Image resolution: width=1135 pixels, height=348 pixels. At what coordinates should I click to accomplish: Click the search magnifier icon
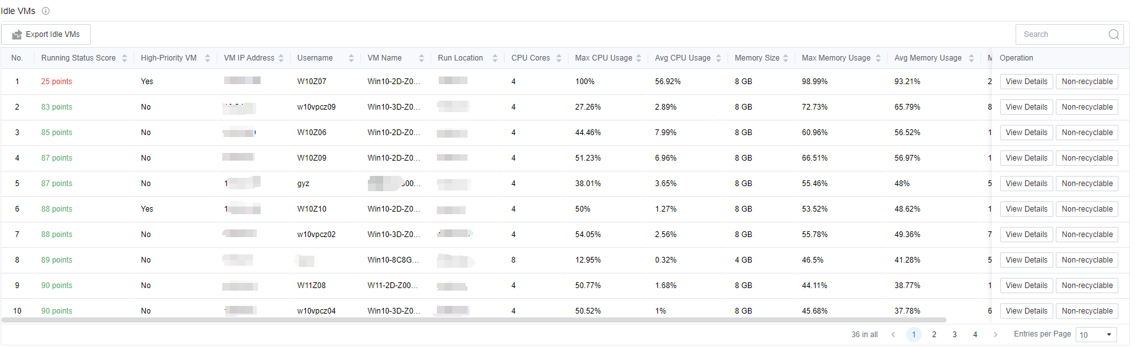click(x=1113, y=34)
